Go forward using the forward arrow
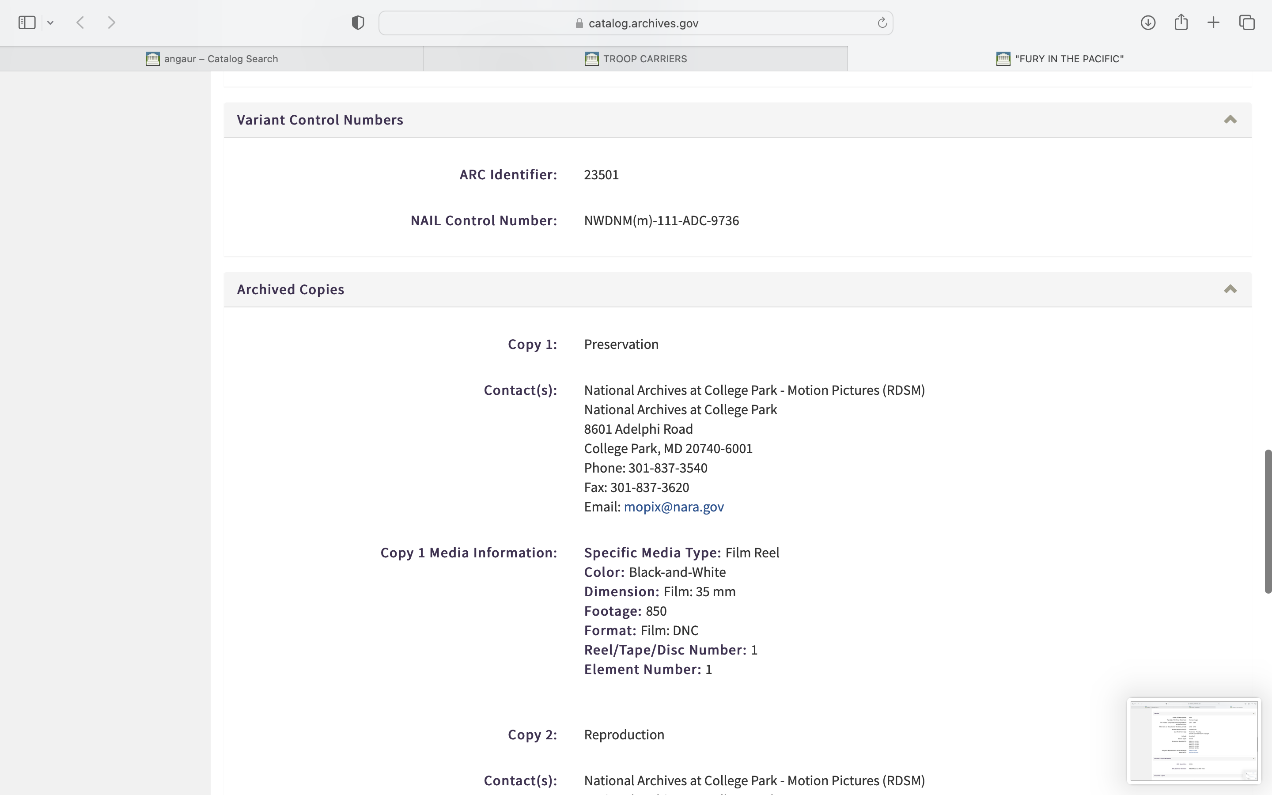The width and height of the screenshot is (1272, 795). coord(111,23)
